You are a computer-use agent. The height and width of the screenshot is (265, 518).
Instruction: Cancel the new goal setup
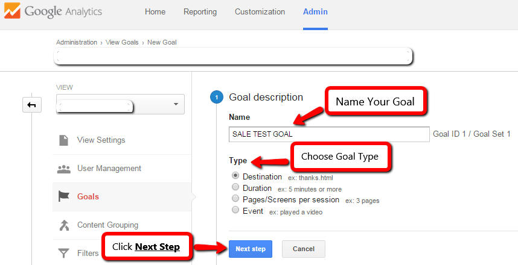[304, 249]
